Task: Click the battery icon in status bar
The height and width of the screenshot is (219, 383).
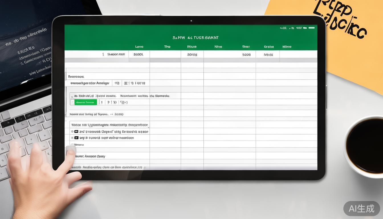Action: coord(305,28)
